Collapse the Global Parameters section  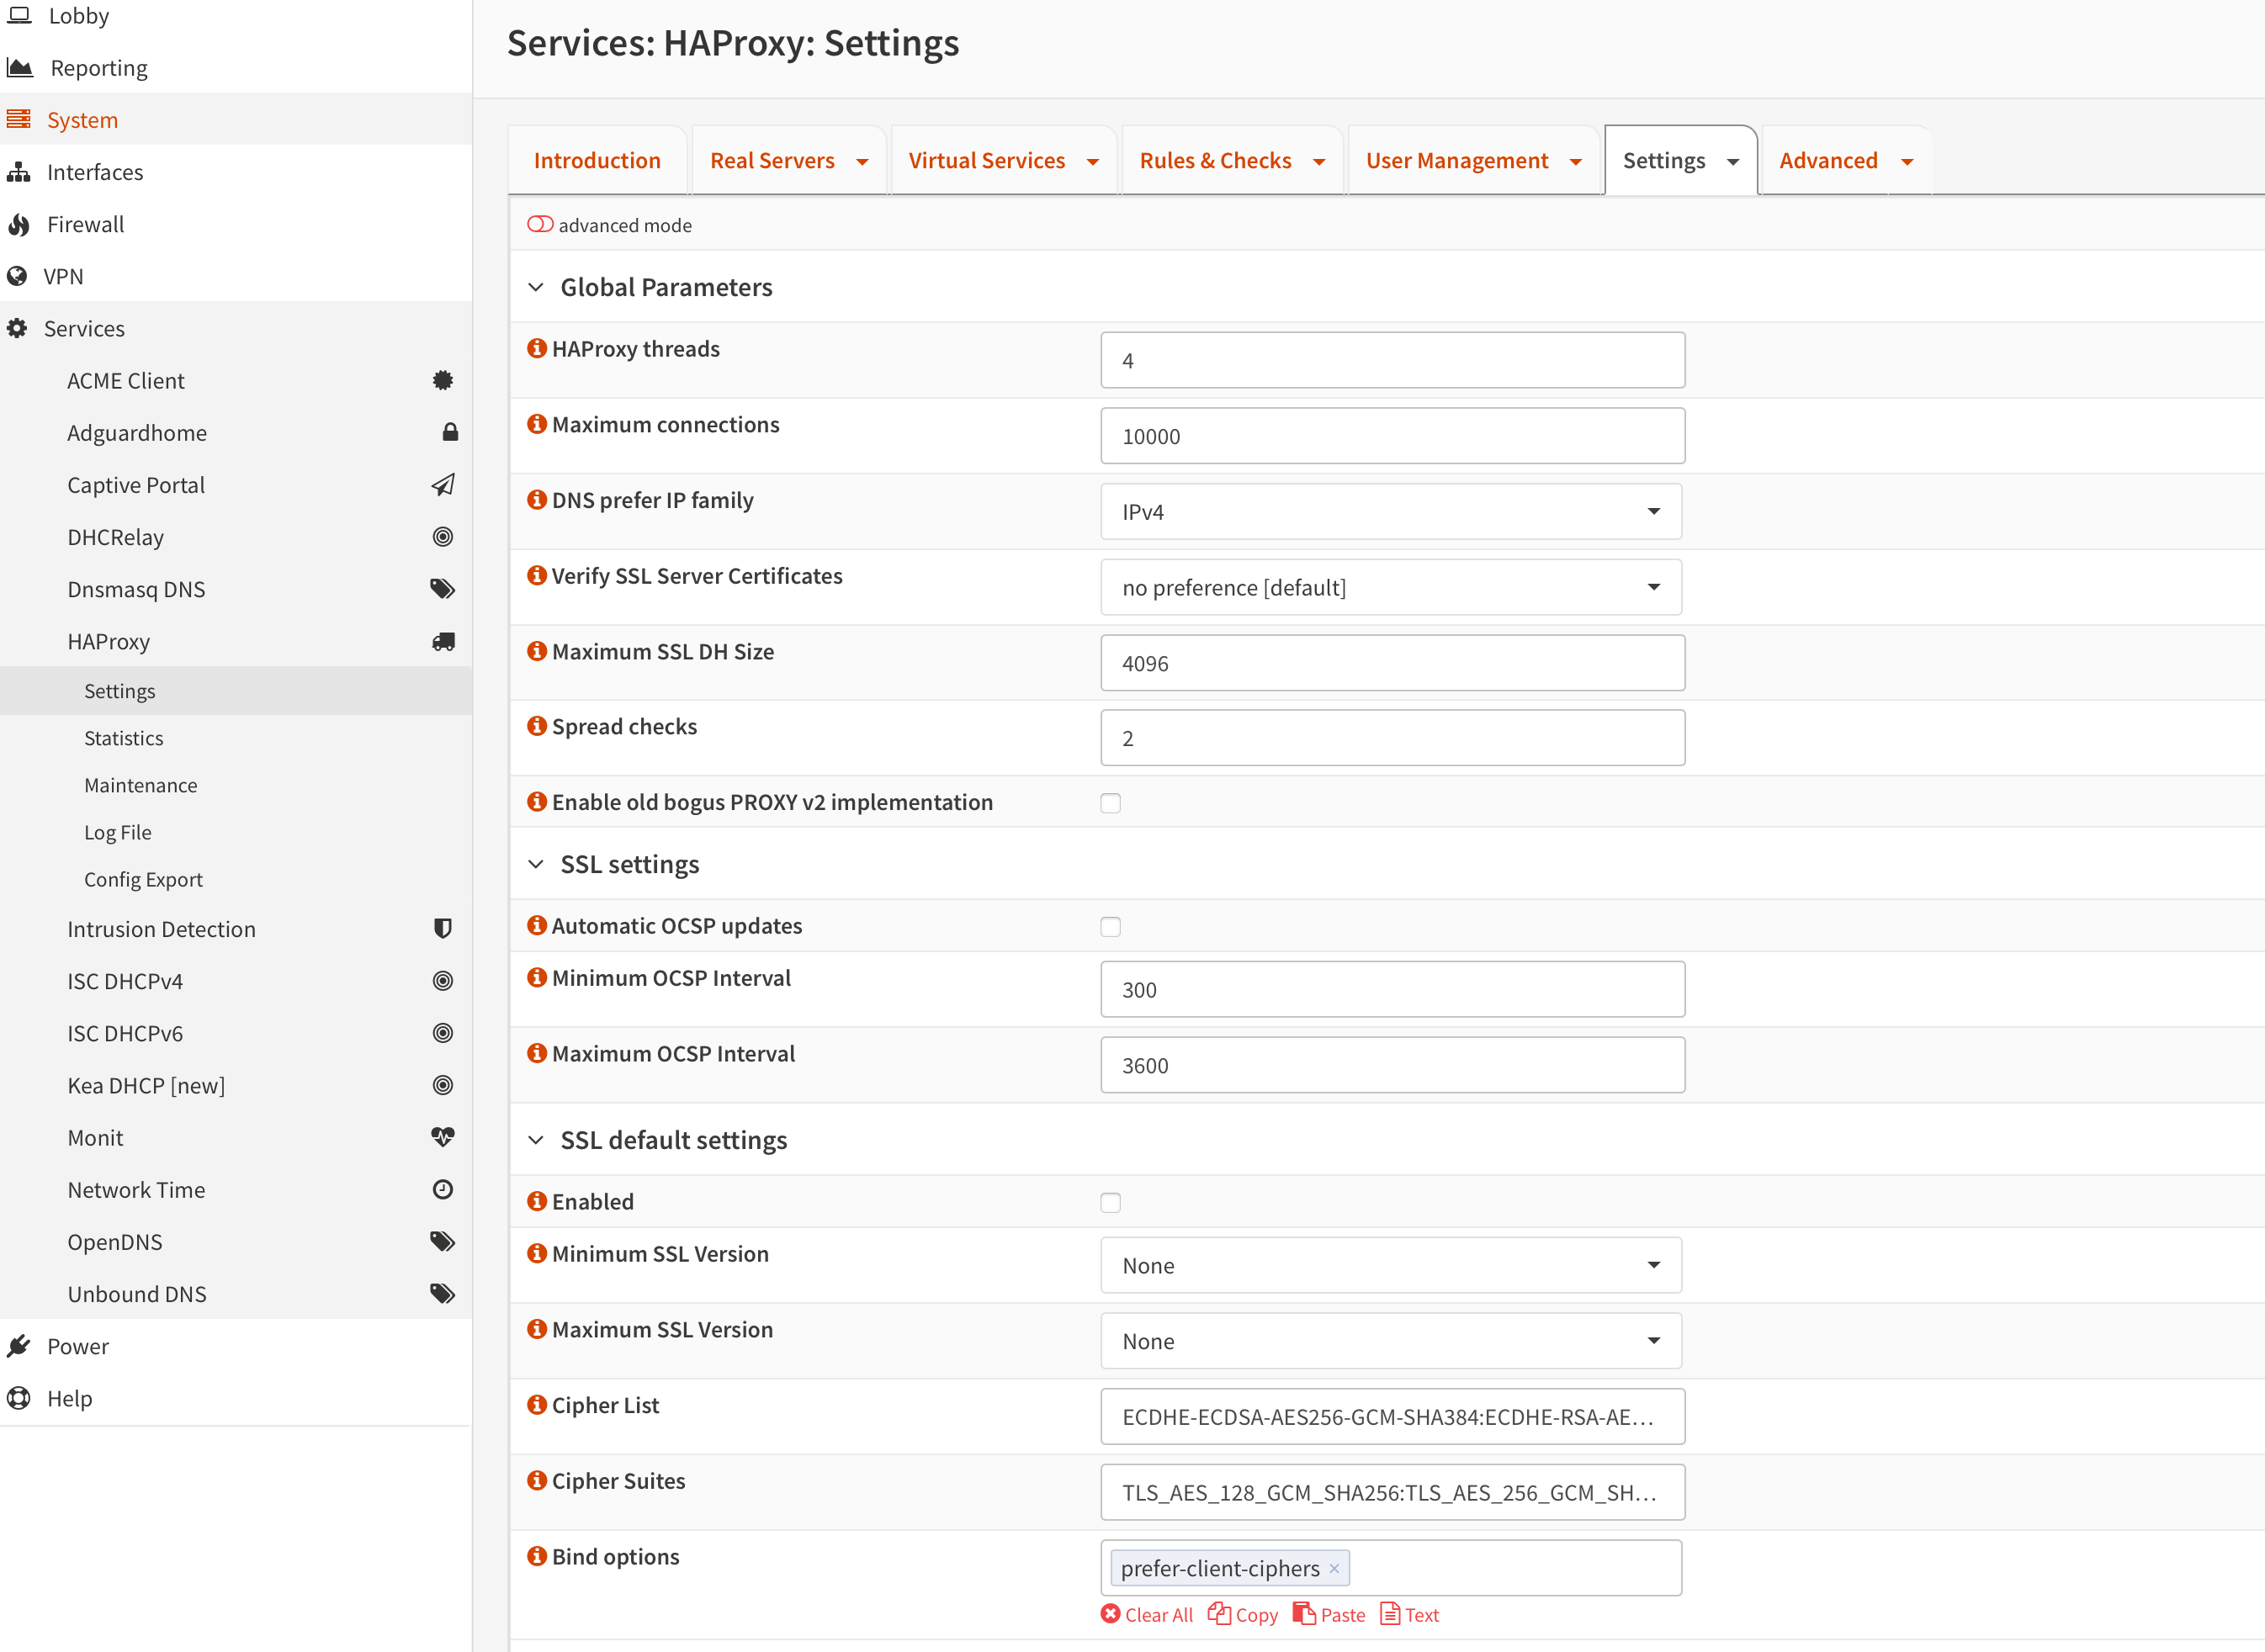536,288
